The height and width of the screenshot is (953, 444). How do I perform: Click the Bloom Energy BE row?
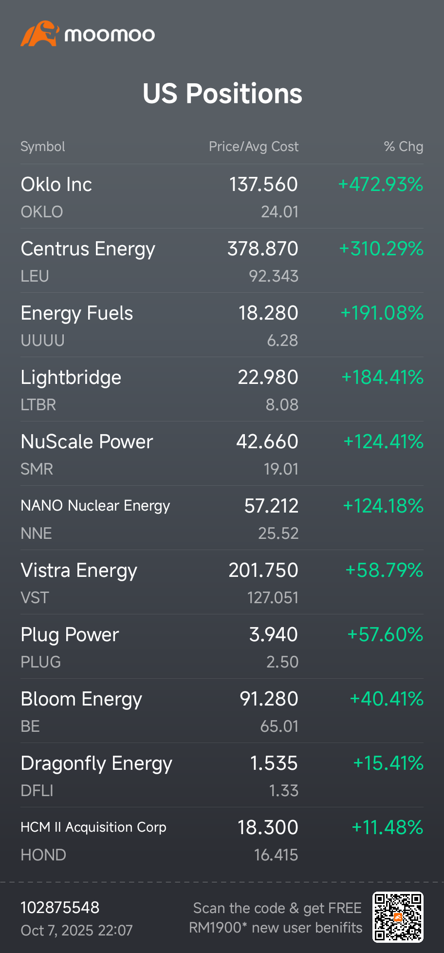(222, 711)
